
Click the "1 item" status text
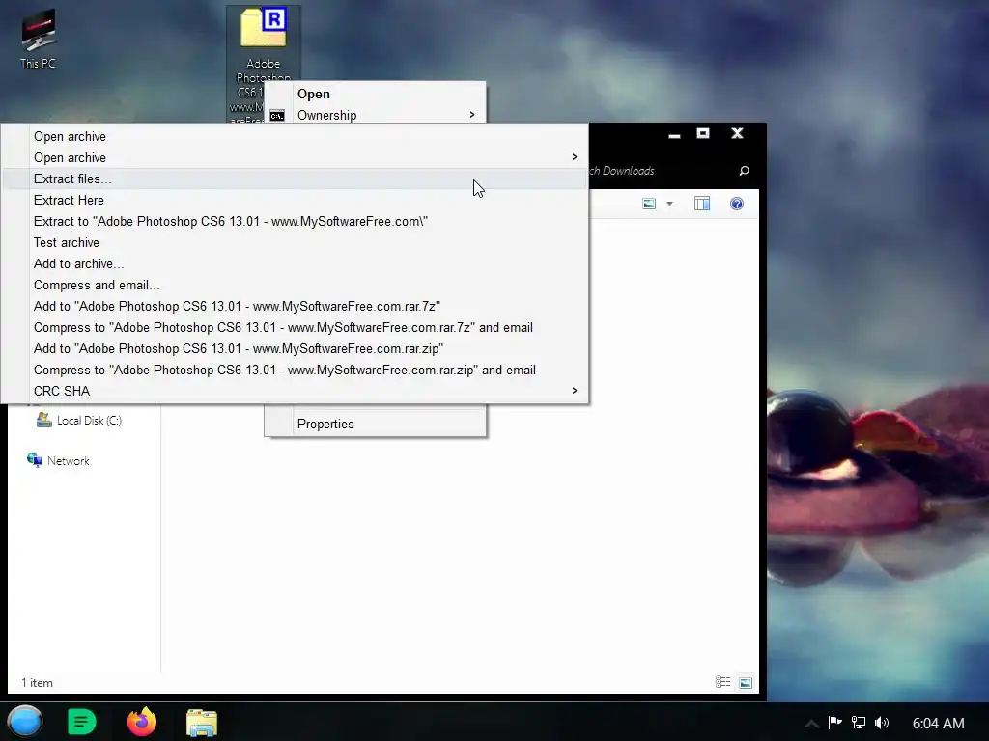click(x=38, y=682)
